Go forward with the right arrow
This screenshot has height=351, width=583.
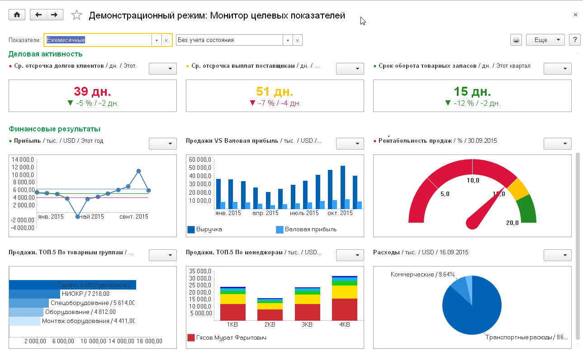pos(54,15)
